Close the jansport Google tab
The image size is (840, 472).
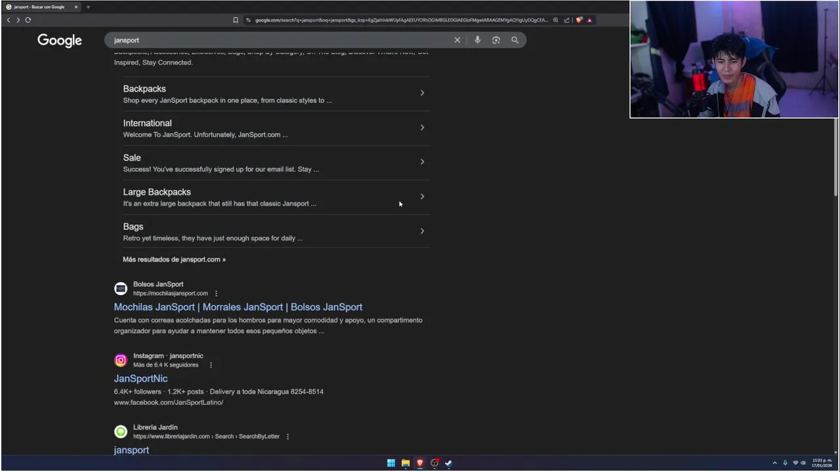click(76, 7)
